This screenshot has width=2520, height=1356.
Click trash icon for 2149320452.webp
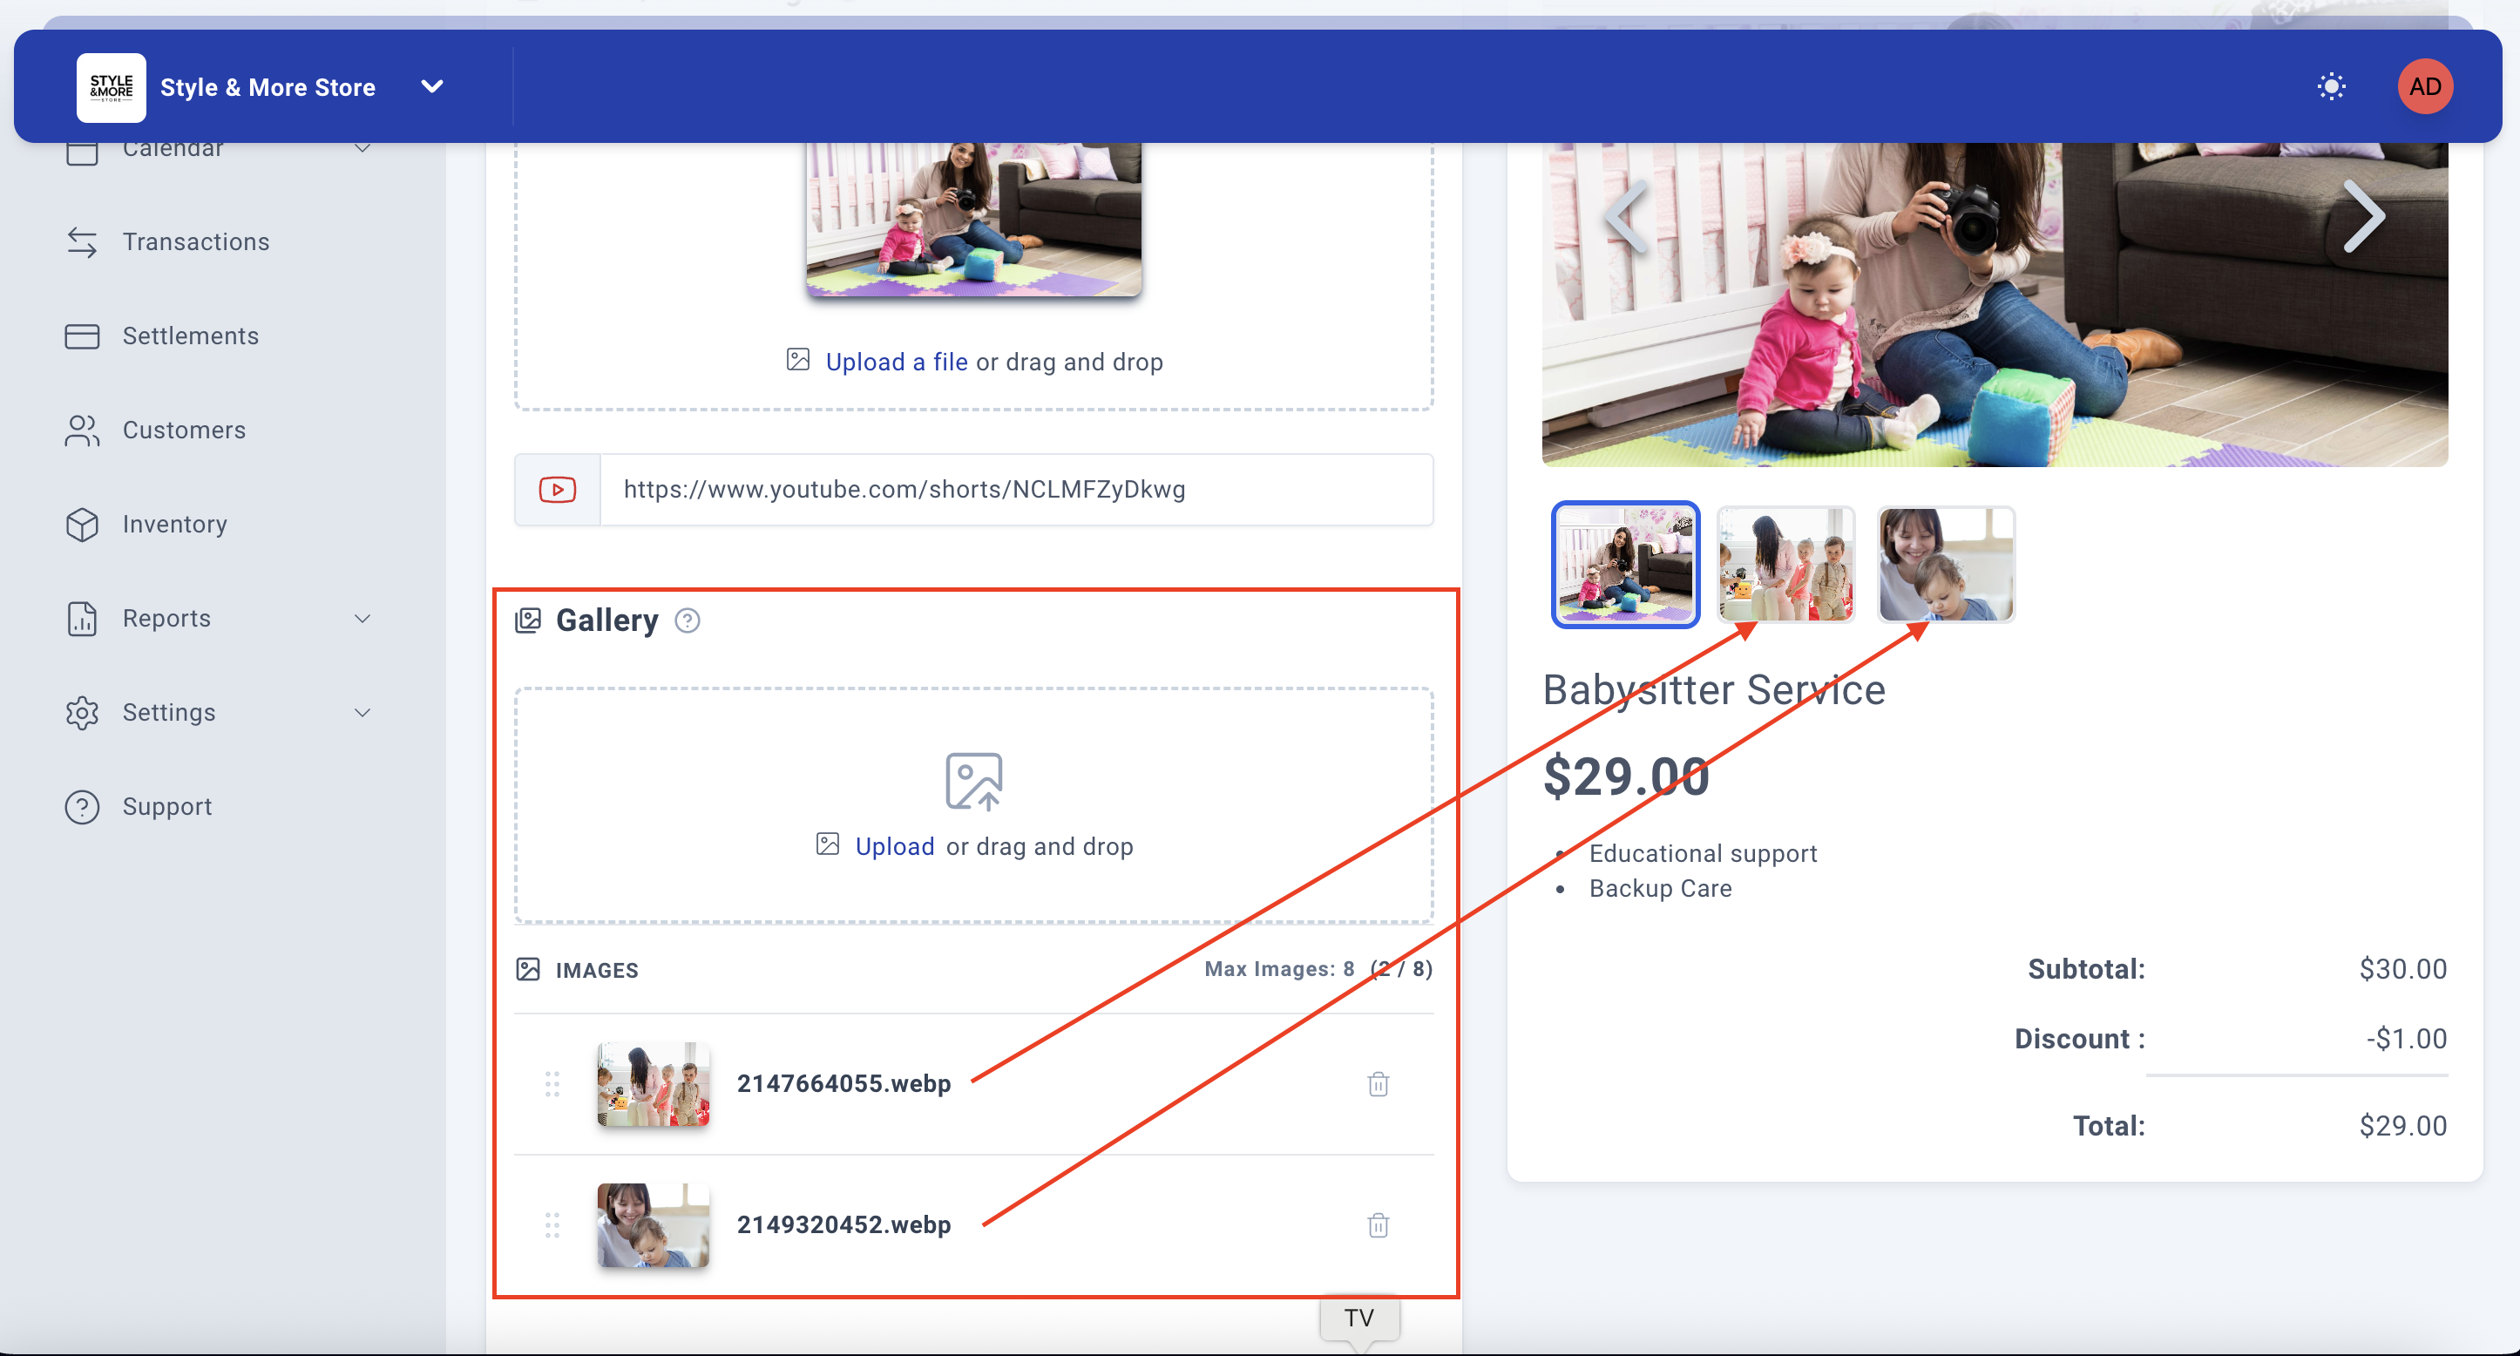[1378, 1225]
